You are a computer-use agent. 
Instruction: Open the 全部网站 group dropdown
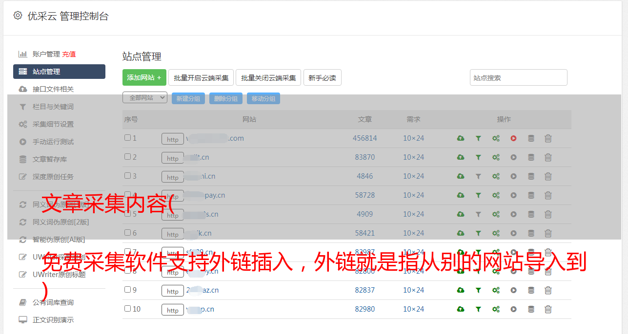point(145,98)
